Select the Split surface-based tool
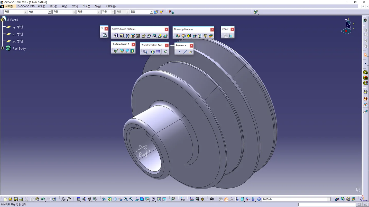Screen dimensions: 369x207 click(116, 51)
